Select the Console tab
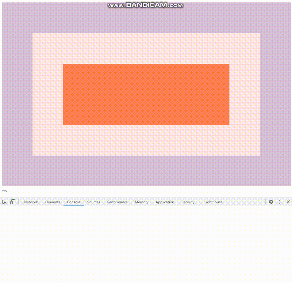The height and width of the screenshot is (283, 292). point(73,202)
